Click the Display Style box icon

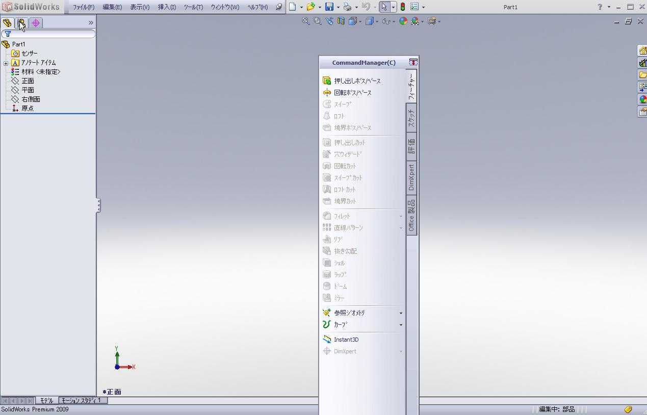pos(369,21)
